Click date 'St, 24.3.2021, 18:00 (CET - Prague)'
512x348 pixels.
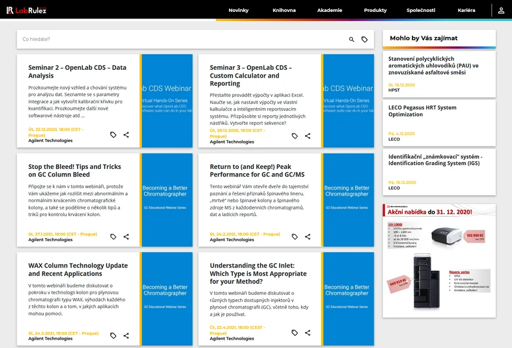(63, 333)
